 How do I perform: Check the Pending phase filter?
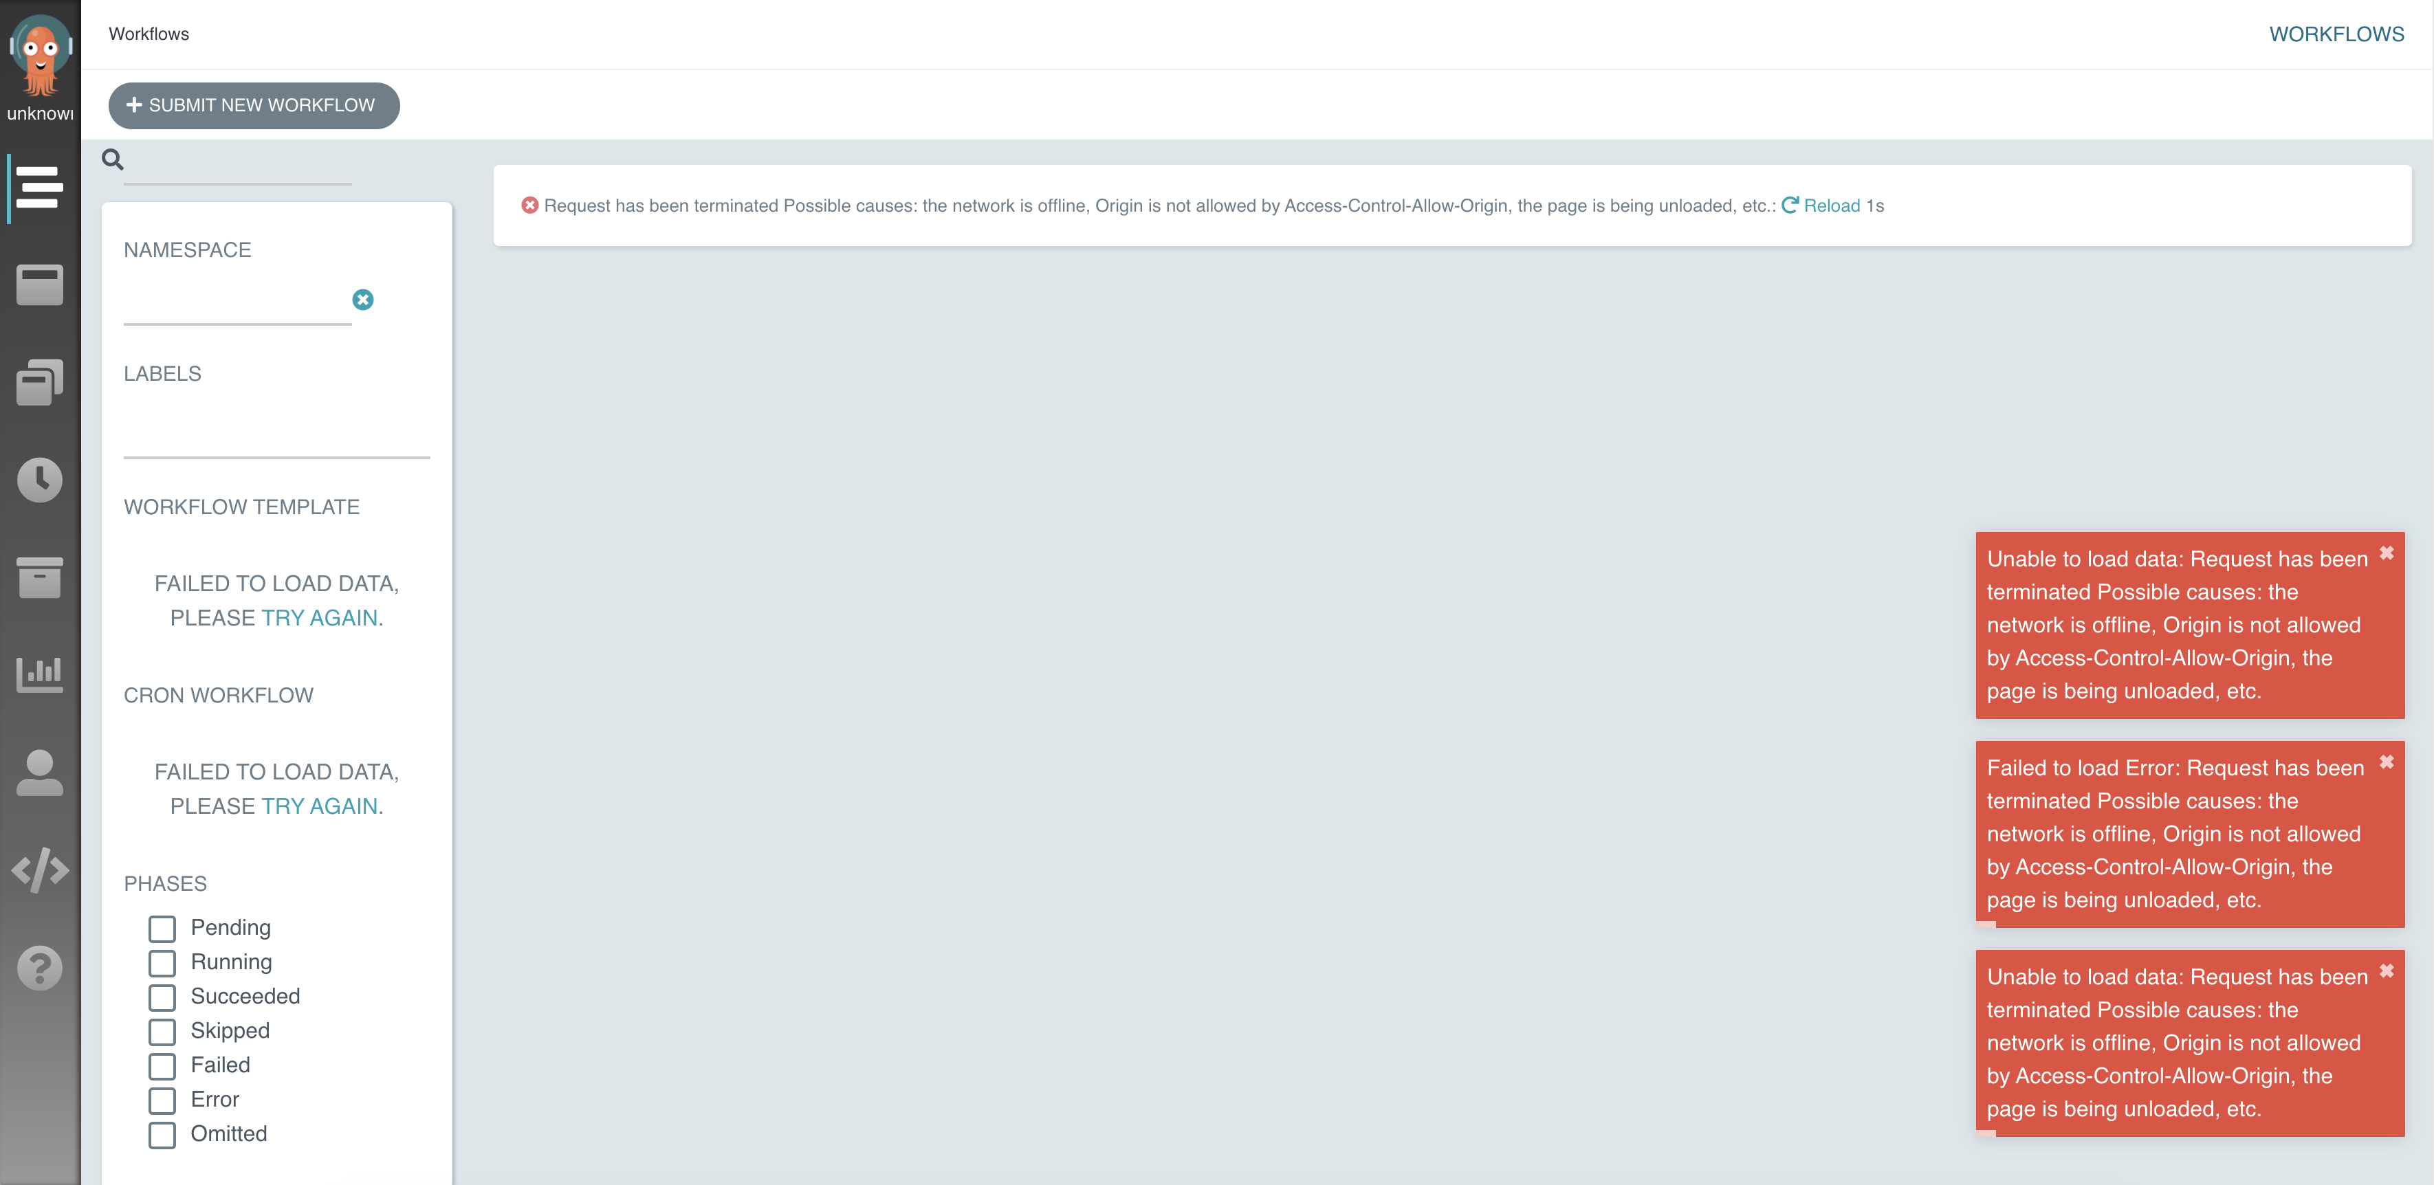click(x=162, y=928)
